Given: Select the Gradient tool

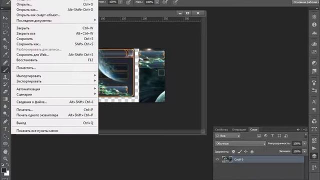Looking at the screenshot, I should pyautogui.click(x=5, y=99).
